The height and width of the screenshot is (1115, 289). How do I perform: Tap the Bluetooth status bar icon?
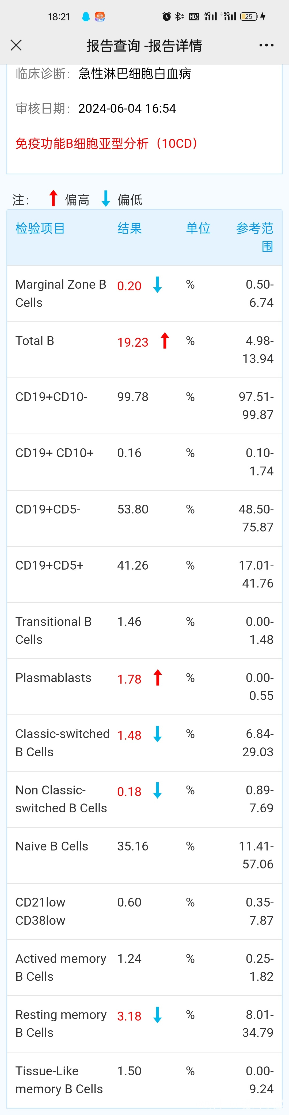click(x=179, y=16)
